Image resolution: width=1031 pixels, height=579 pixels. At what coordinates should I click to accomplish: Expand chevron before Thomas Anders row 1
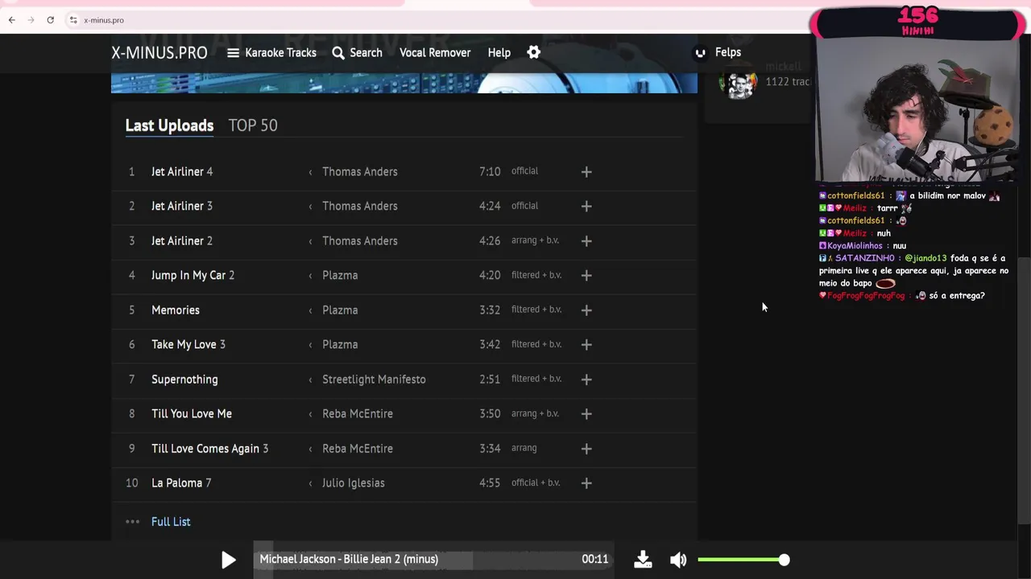tap(310, 171)
